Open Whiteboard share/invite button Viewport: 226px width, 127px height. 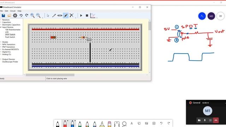[202, 16]
